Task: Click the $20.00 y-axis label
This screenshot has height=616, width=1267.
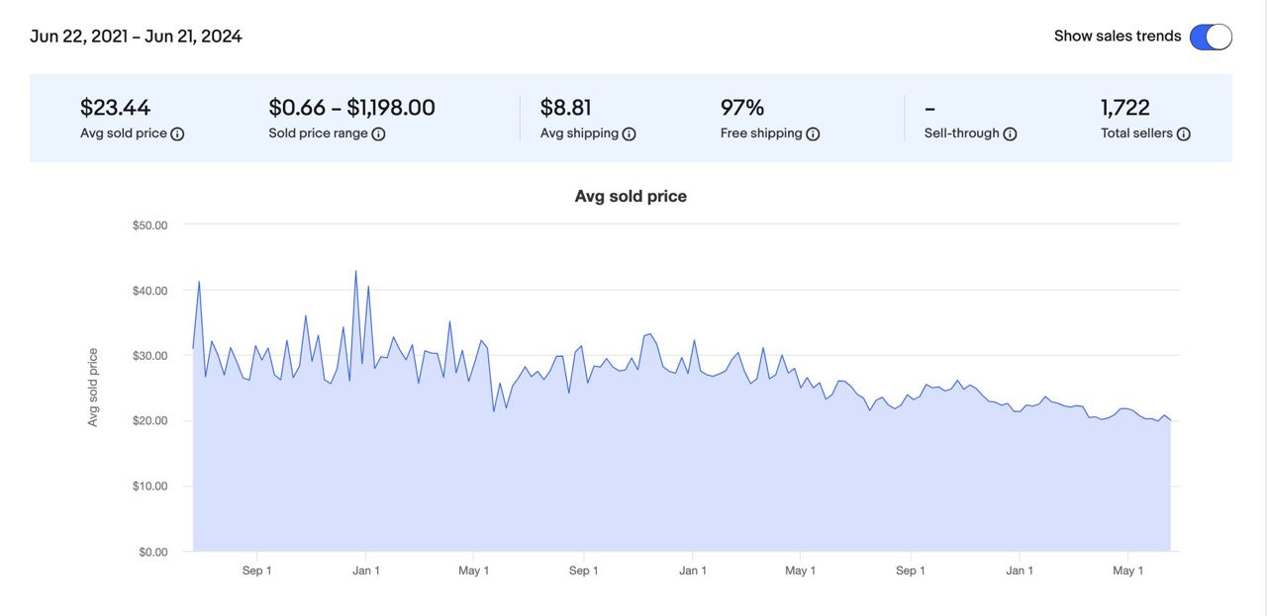Action: point(149,421)
